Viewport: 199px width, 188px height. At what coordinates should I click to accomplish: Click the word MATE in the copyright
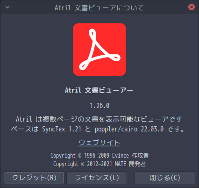(121, 164)
